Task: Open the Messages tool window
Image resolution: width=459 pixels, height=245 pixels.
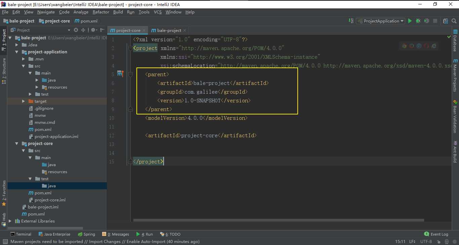Action: coord(116,234)
